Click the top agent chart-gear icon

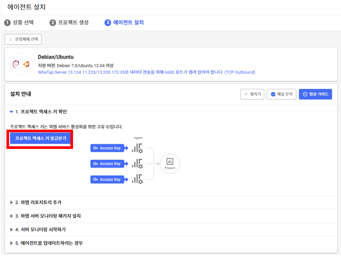(137, 148)
